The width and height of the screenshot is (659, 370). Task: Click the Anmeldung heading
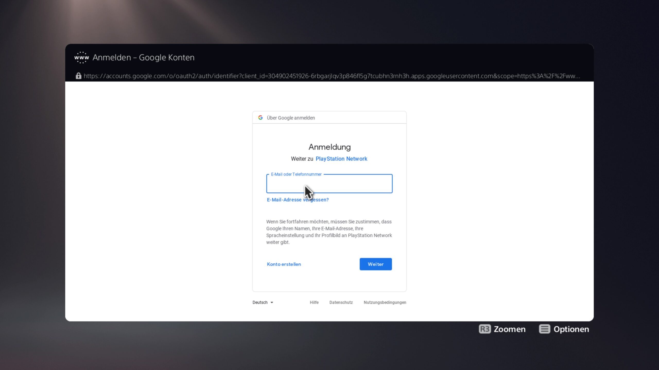click(x=329, y=147)
